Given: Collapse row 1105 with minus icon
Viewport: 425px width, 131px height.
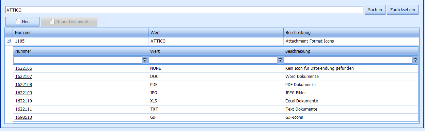Looking at the screenshot, I should point(9,40).
